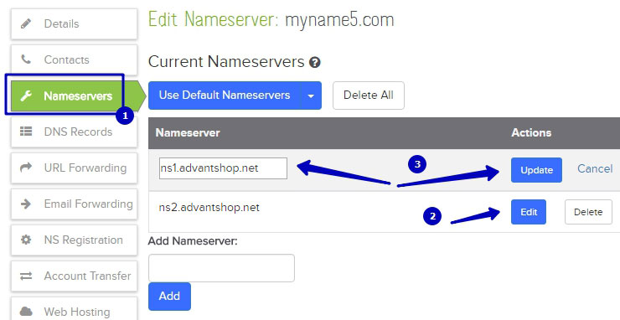Click the Nameserver column header
Image resolution: width=620 pixels, height=320 pixels.
(x=188, y=132)
